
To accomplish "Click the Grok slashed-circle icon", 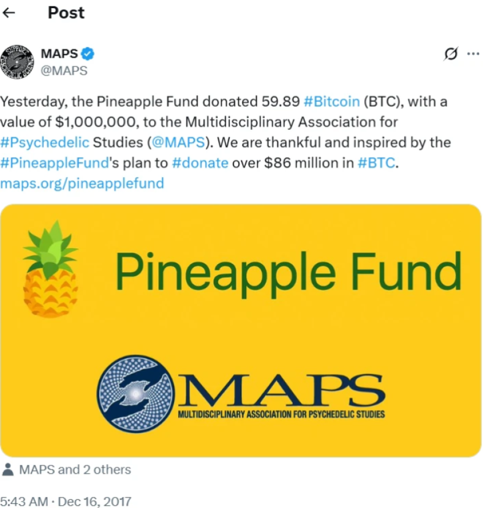I will click(450, 54).
